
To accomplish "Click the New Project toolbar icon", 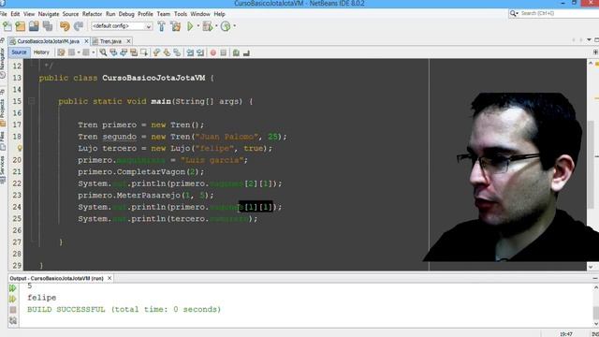I will coord(21,26).
